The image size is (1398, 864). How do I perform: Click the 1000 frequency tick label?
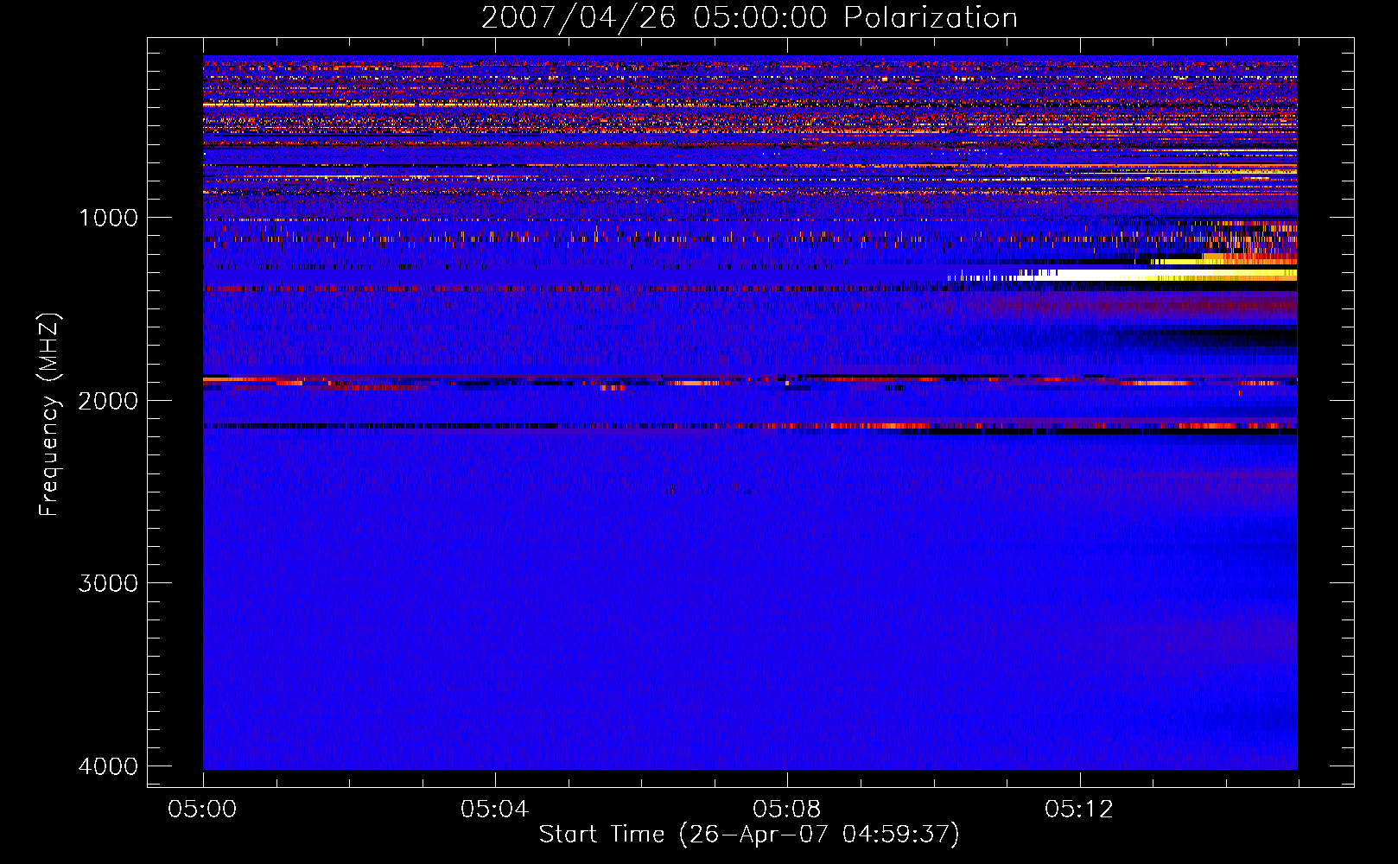point(108,218)
